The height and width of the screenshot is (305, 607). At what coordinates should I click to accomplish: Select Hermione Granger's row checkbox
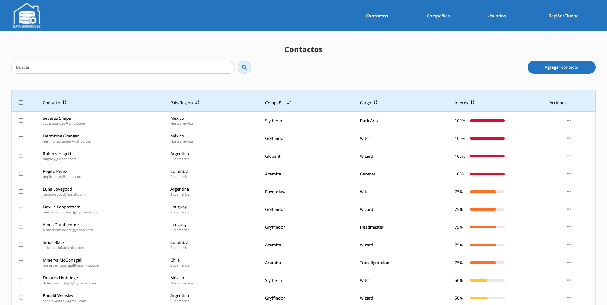(21, 138)
